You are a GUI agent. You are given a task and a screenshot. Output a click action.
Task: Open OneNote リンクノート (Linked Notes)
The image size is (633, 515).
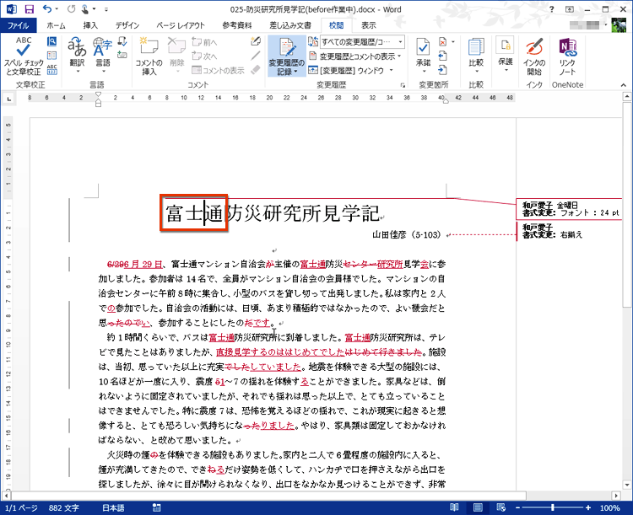tap(567, 56)
